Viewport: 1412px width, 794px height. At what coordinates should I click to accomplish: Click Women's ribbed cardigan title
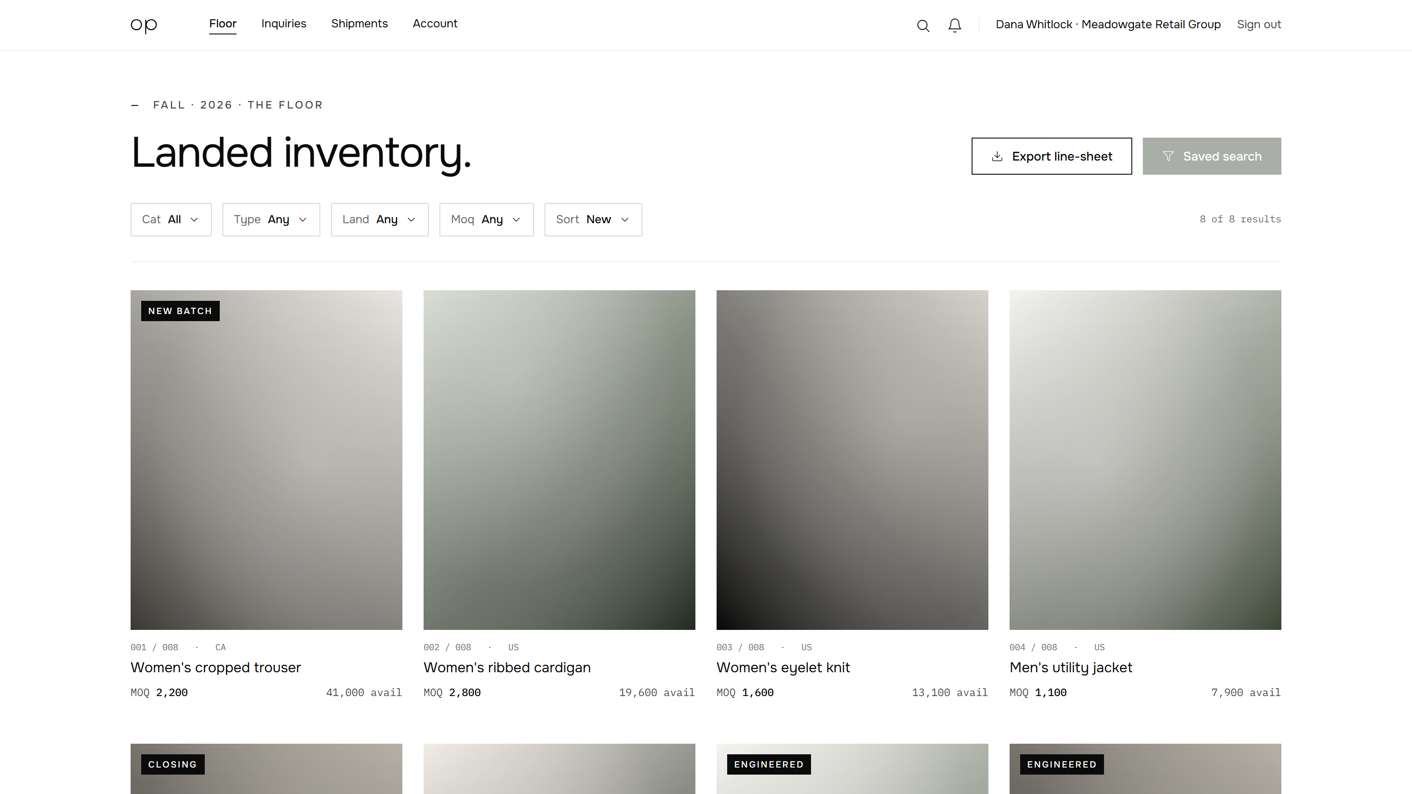coord(507,667)
